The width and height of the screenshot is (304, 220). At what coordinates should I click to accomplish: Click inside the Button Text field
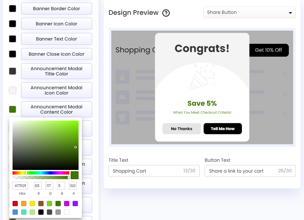[x=250, y=171]
